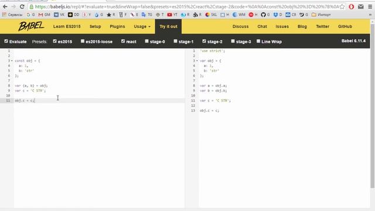Go to Issues
The image size is (375, 211).
282,26
